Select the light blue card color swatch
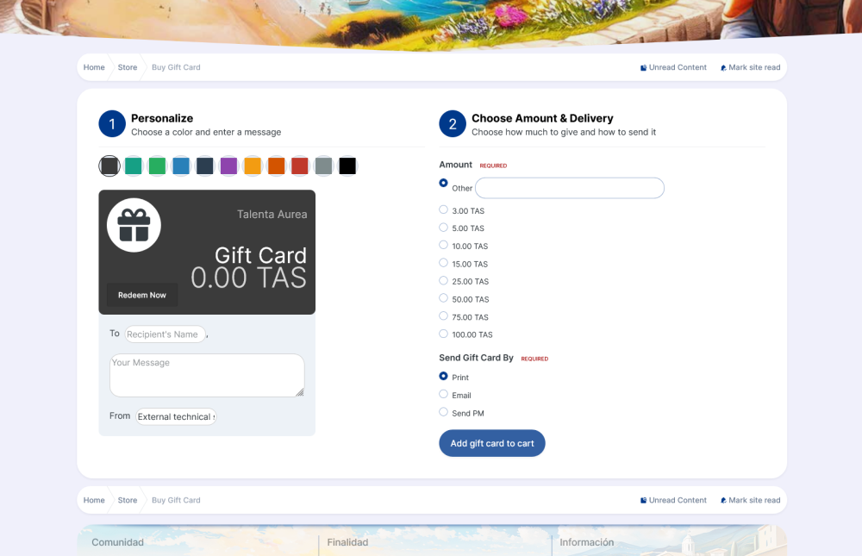 coord(181,166)
